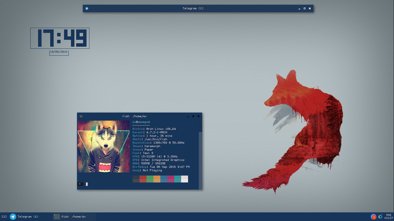Click the dark gray color block in terminal
The width and height of the screenshot is (394, 221).
click(x=136, y=179)
